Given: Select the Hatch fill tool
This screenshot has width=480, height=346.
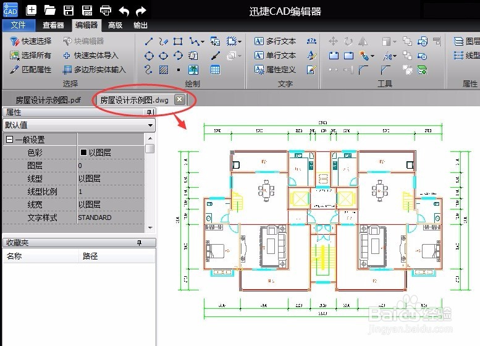Looking at the screenshot, I should pos(164,70).
